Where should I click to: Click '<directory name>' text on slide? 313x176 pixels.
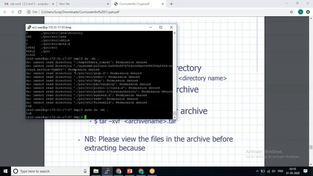coord(202,78)
